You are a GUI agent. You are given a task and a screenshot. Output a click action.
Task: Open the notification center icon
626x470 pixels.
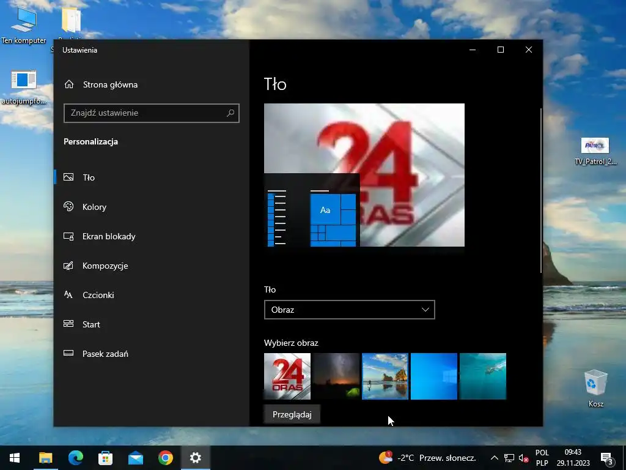(x=607, y=459)
